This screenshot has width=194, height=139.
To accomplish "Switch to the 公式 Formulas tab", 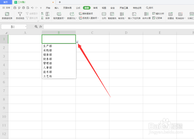I will 78,8.
